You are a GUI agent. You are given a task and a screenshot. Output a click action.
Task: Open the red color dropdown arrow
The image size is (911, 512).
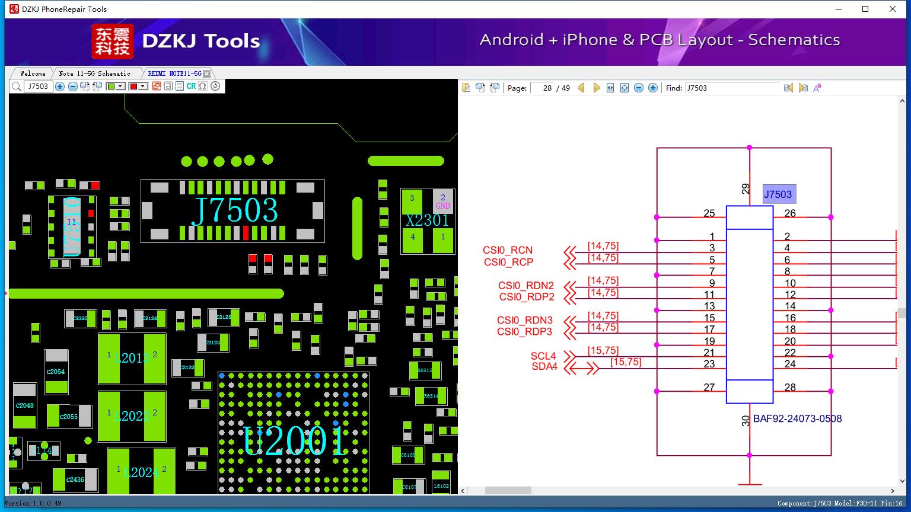tap(143, 87)
